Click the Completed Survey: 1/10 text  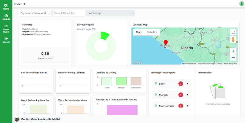(x=86, y=29)
